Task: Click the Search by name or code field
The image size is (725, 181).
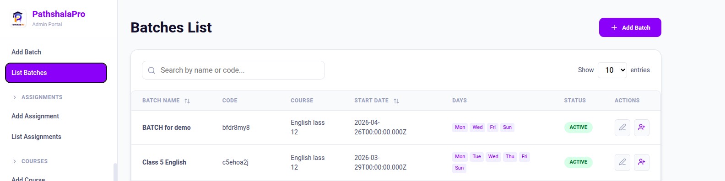Action: (x=233, y=70)
